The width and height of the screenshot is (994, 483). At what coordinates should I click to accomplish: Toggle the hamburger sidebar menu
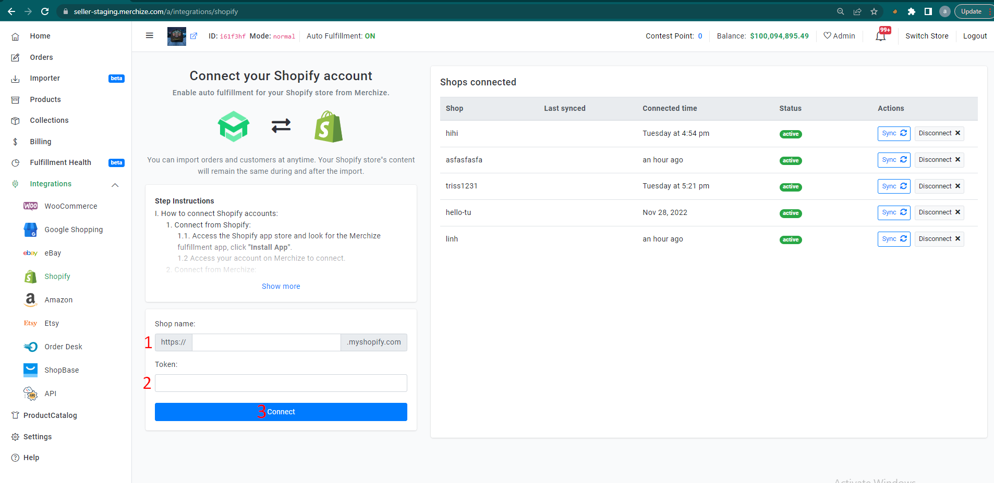click(x=150, y=35)
